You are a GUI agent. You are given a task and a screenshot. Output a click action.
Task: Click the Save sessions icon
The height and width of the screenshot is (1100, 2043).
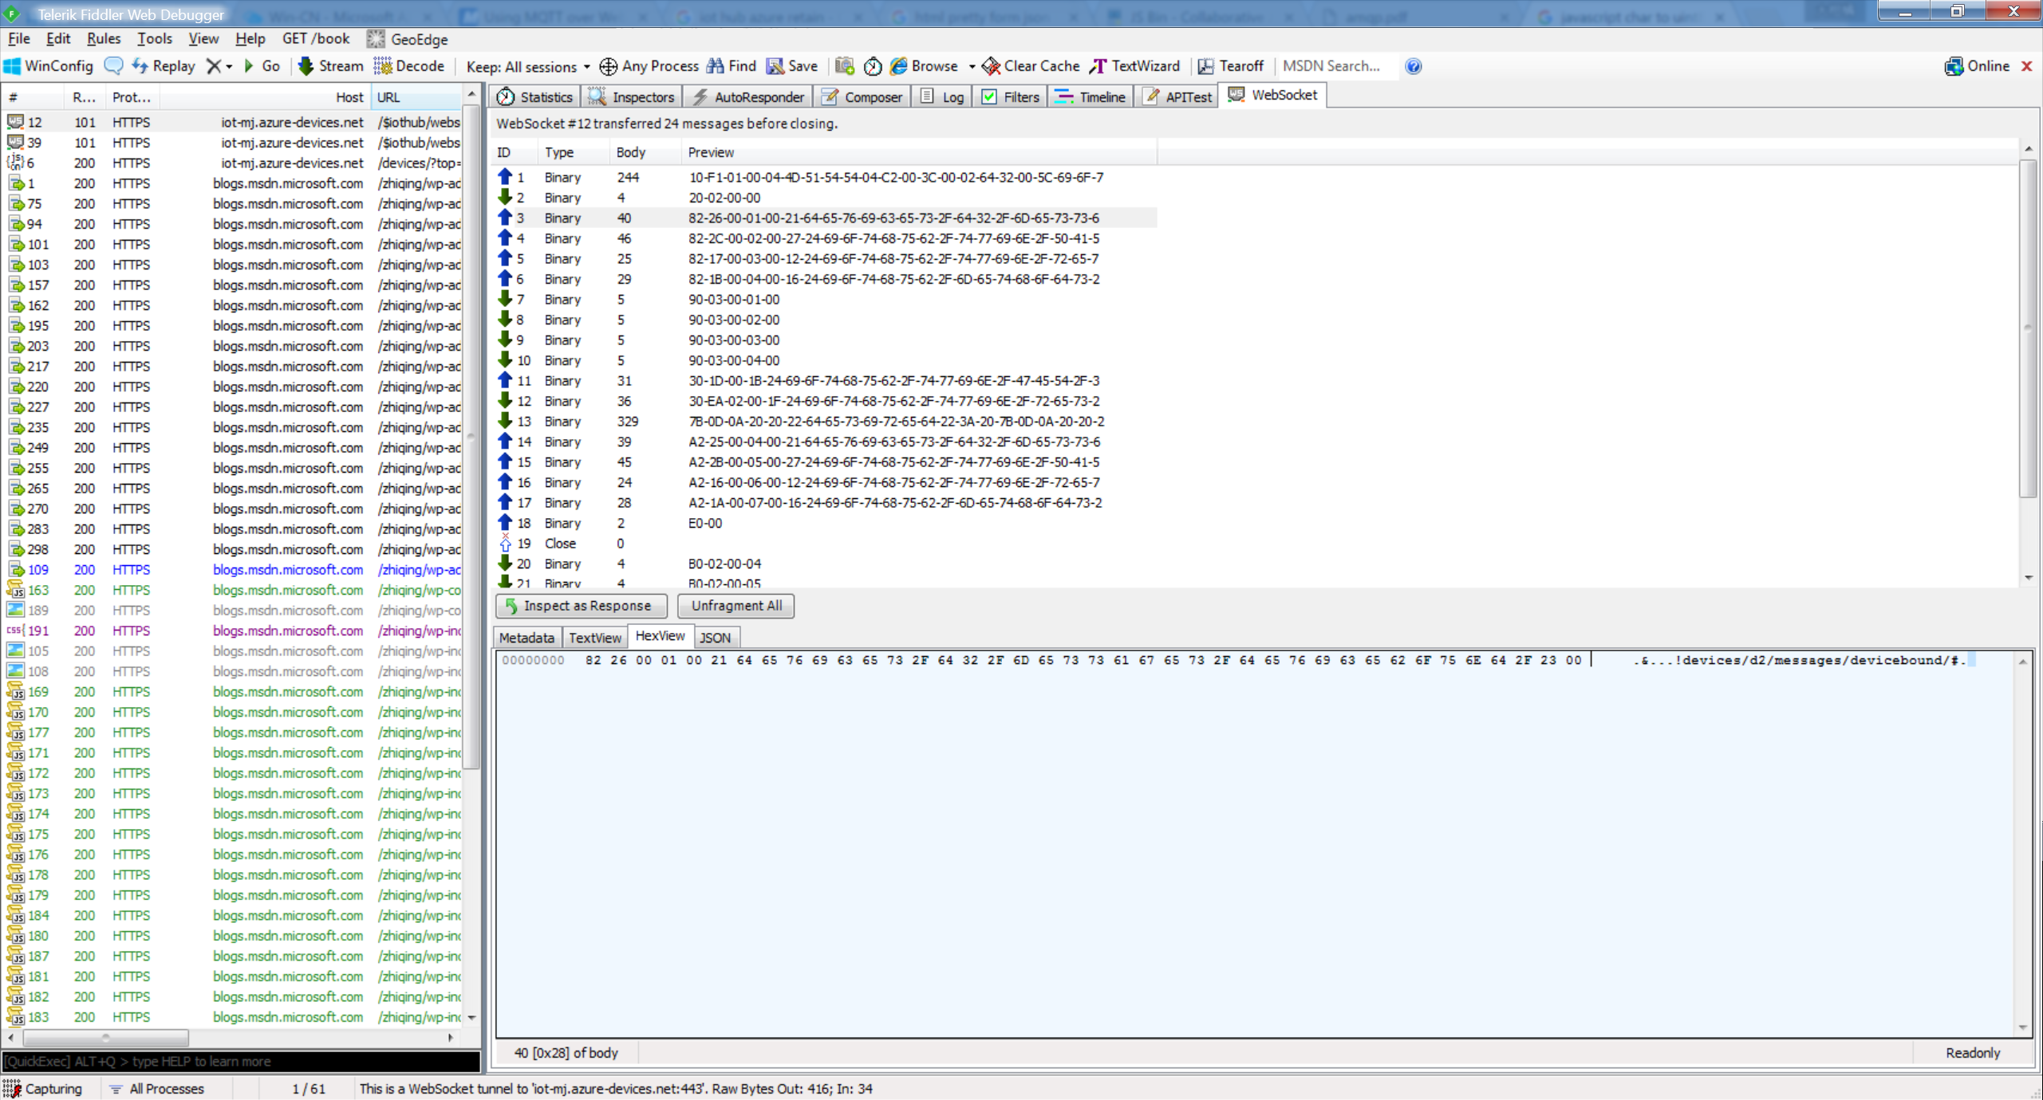tap(775, 66)
